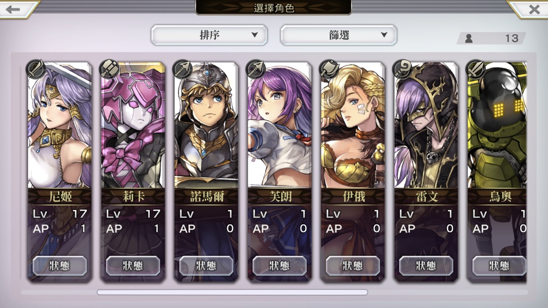548x308 pixels.
Task: Click the staff class icon on 雷文's card
Action: click(x=402, y=69)
